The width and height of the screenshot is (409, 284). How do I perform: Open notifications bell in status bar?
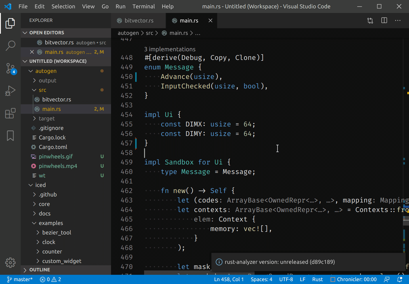[400, 279]
